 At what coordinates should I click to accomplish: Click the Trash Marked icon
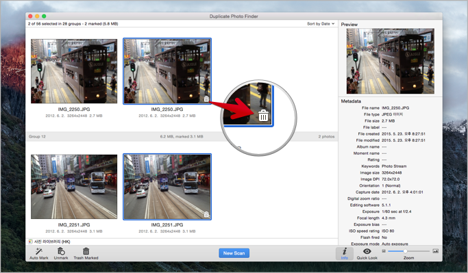pyautogui.click(x=86, y=251)
